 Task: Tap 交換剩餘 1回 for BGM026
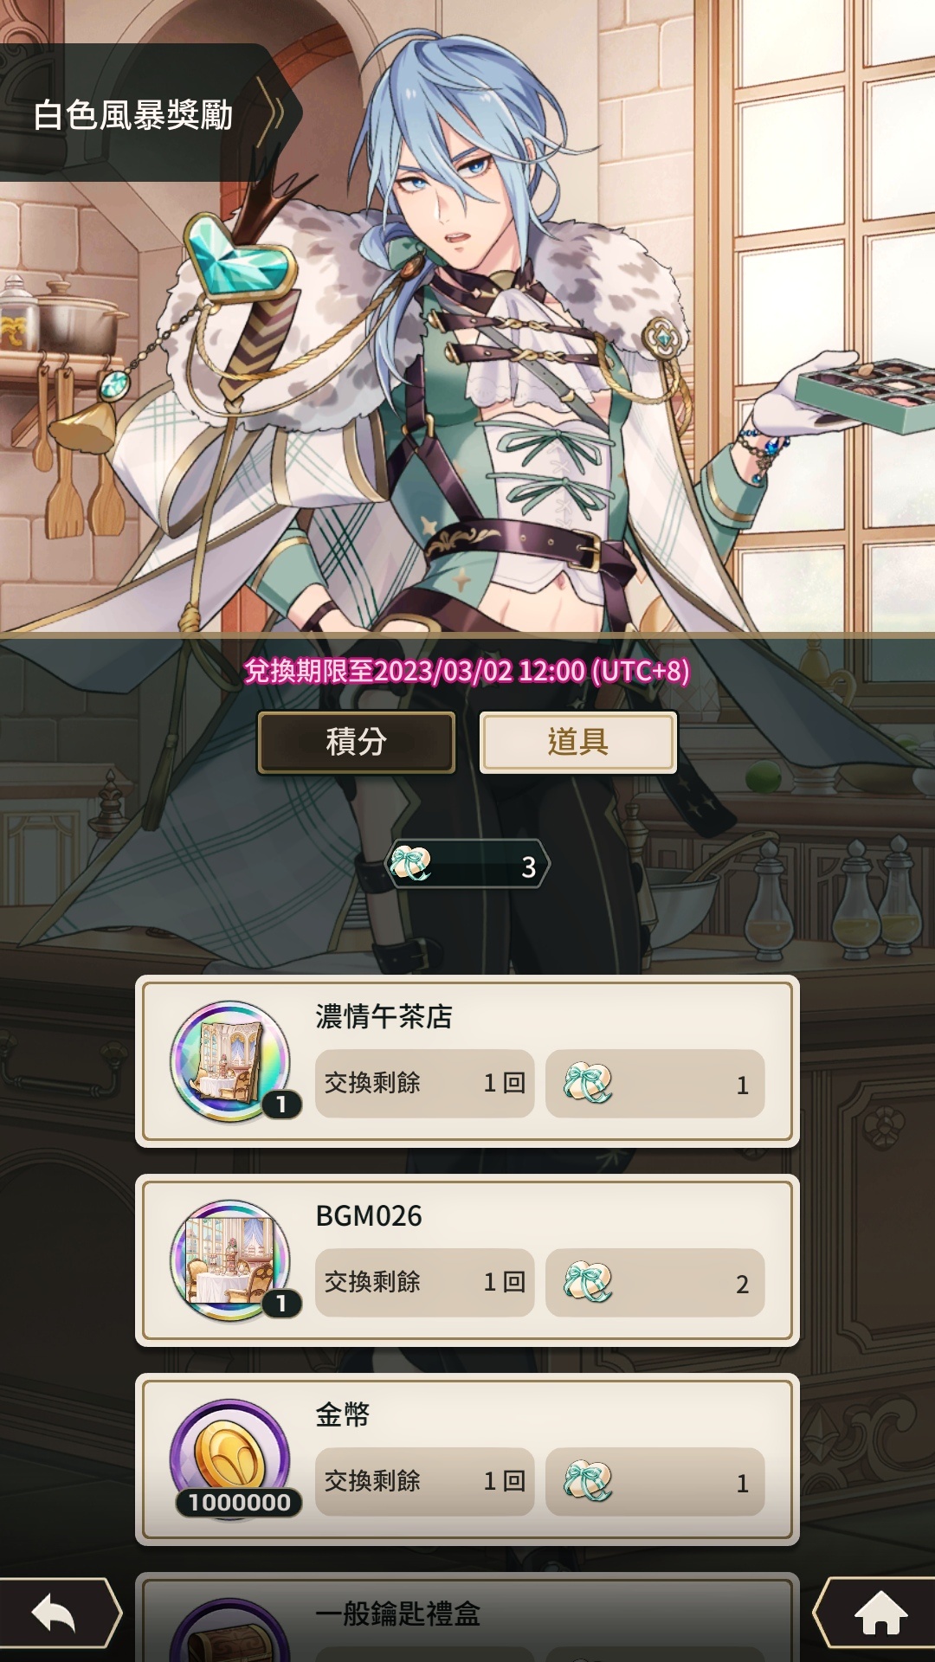(424, 1282)
